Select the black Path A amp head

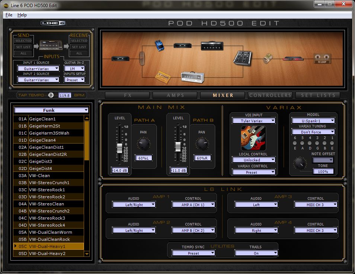212,46
